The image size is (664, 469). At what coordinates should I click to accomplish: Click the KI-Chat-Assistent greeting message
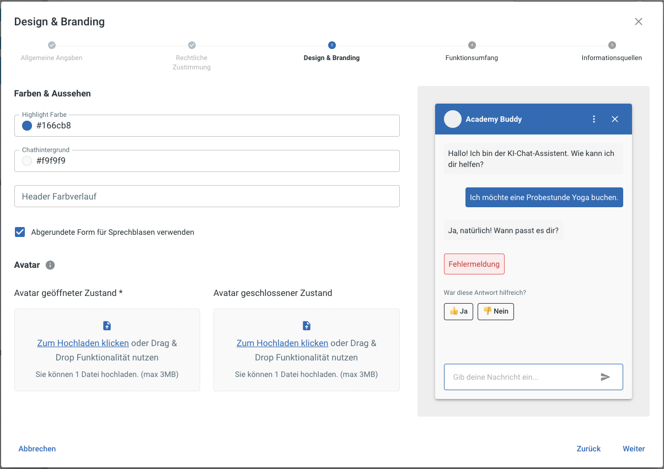(533, 159)
